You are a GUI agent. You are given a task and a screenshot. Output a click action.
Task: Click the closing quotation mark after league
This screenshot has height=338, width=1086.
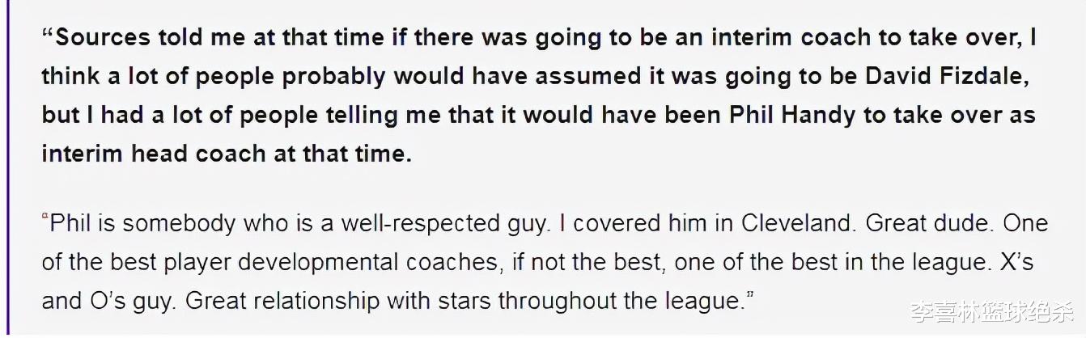749,296
